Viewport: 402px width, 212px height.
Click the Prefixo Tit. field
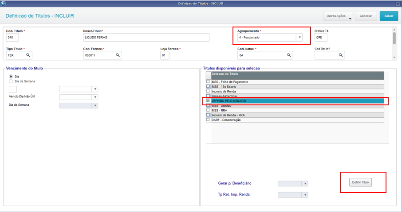click(x=321, y=37)
